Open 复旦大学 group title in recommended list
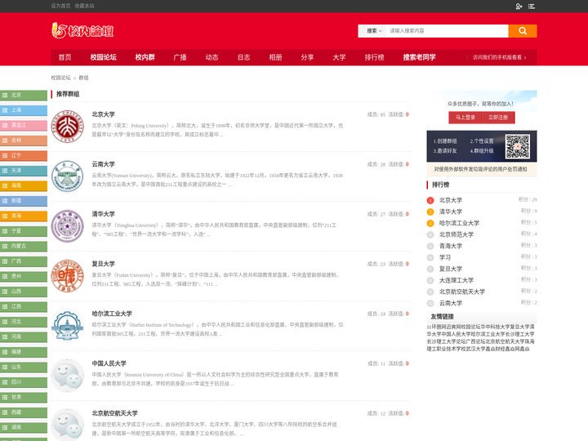 (x=104, y=264)
